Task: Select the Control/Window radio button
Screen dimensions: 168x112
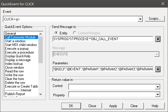Action: [x=74, y=33]
